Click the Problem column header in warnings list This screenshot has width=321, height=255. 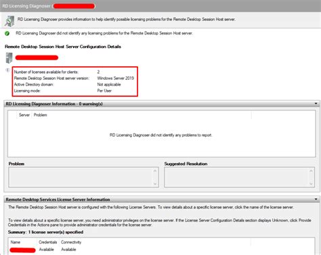(x=41, y=115)
